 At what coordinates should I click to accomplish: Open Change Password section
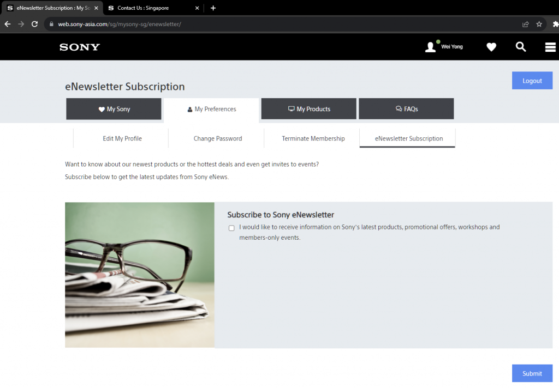tap(217, 138)
